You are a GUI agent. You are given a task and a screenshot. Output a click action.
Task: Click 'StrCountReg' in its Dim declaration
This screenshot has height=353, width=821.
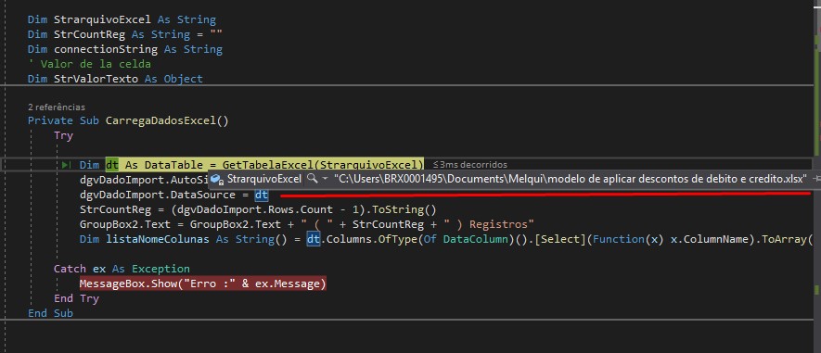(90, 35)
